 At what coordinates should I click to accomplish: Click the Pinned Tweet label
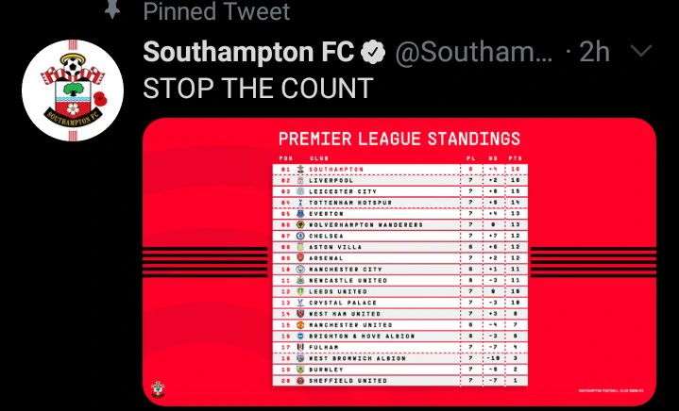tap(216, 11)
